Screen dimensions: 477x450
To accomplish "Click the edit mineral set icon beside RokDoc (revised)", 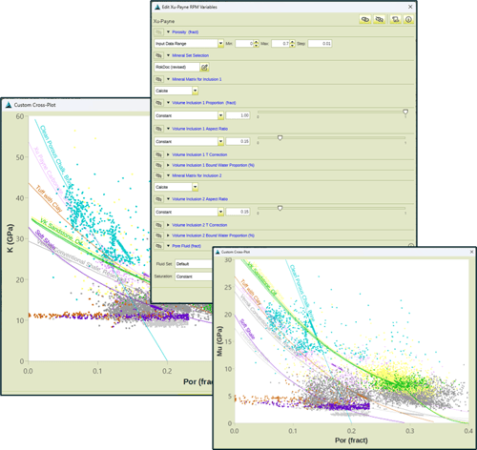I will 204,67.
